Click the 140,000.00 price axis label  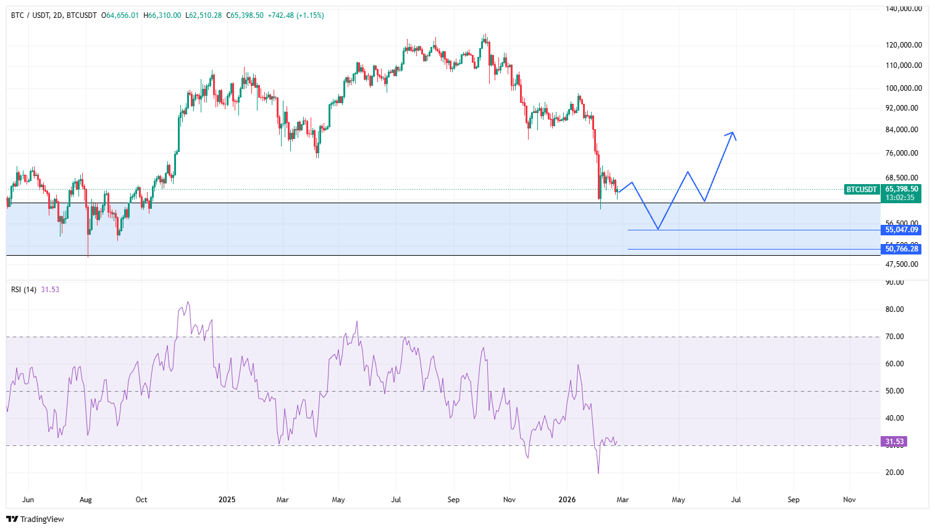pos(904,9)
